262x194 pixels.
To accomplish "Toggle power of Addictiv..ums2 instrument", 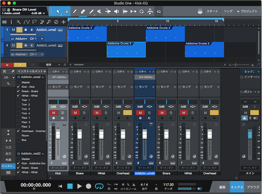I will [18, 77].
